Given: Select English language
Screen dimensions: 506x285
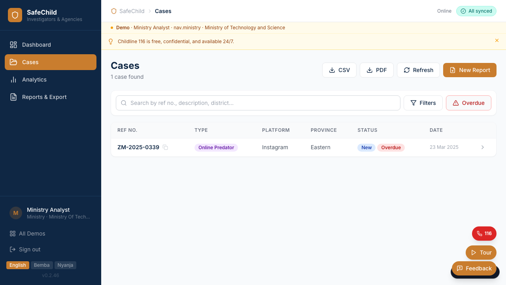Looking at the screenshot, I should (x=18, y=265).
